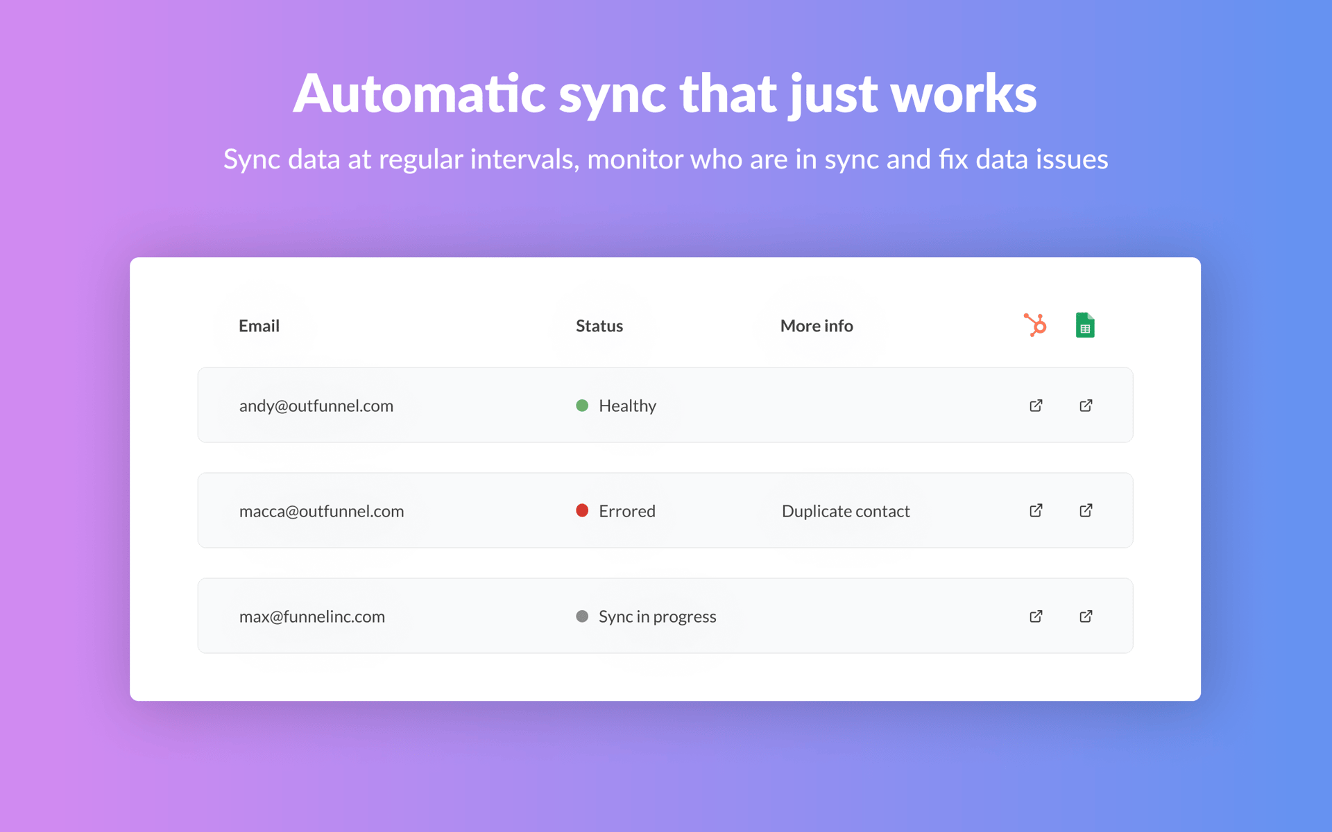Open the Sheets link for andy@outfunnel.com
The image size is (1332, 832).
point(1086,405)
